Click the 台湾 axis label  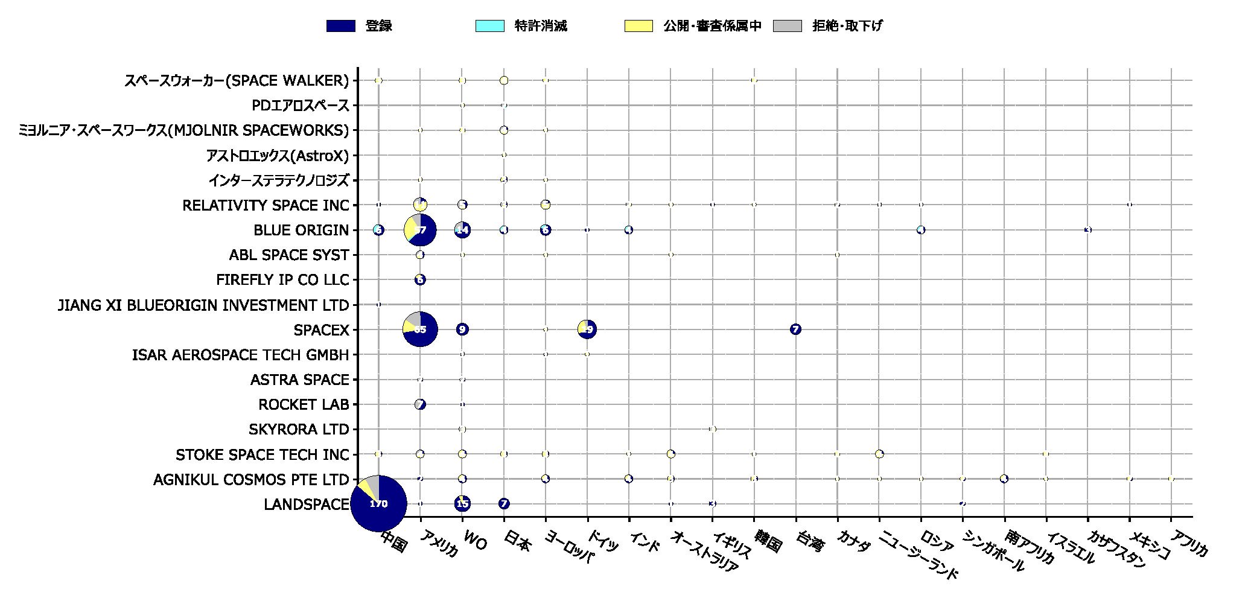click(809, 541)
